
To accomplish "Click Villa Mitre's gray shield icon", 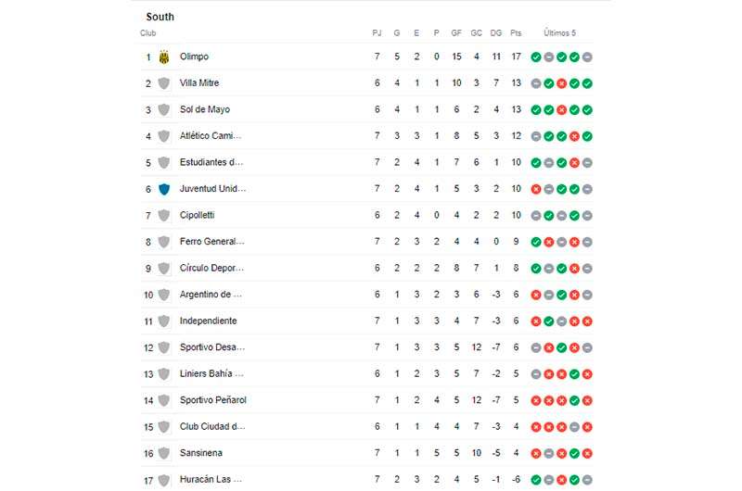I will tap(164, 83).
